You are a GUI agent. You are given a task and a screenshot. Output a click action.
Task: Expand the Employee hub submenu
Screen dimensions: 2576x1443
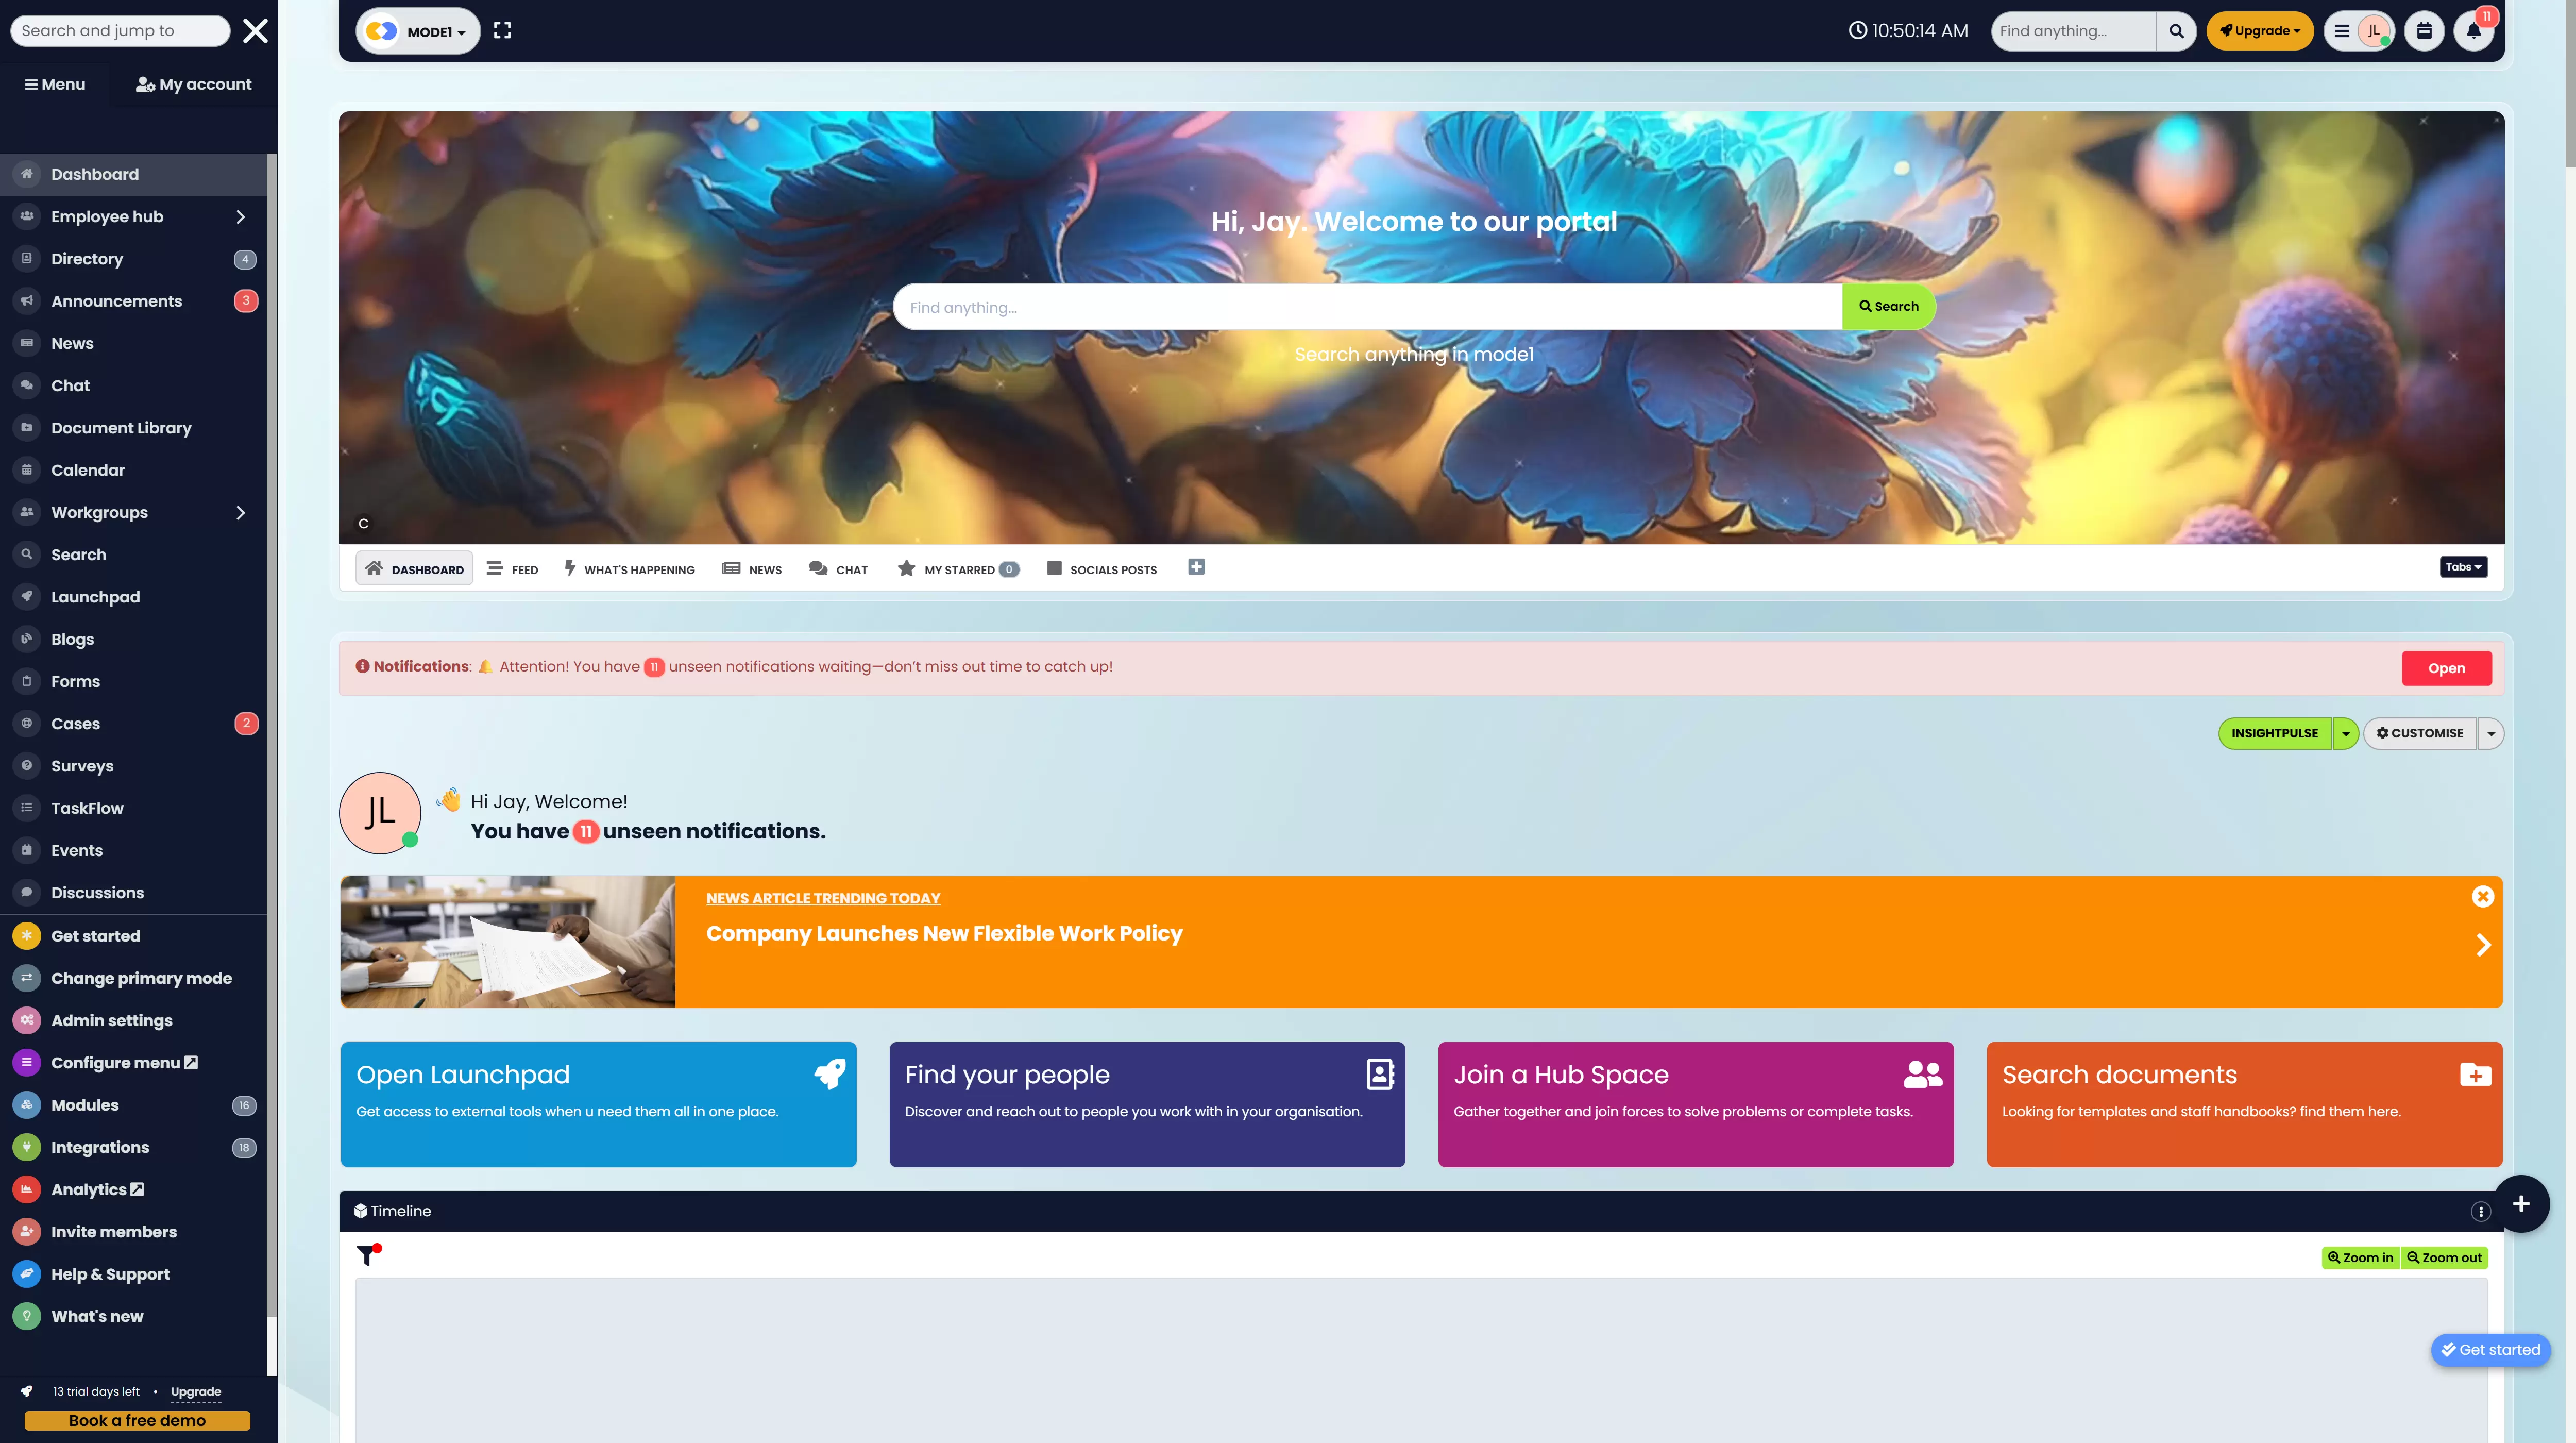coord(240,217)
